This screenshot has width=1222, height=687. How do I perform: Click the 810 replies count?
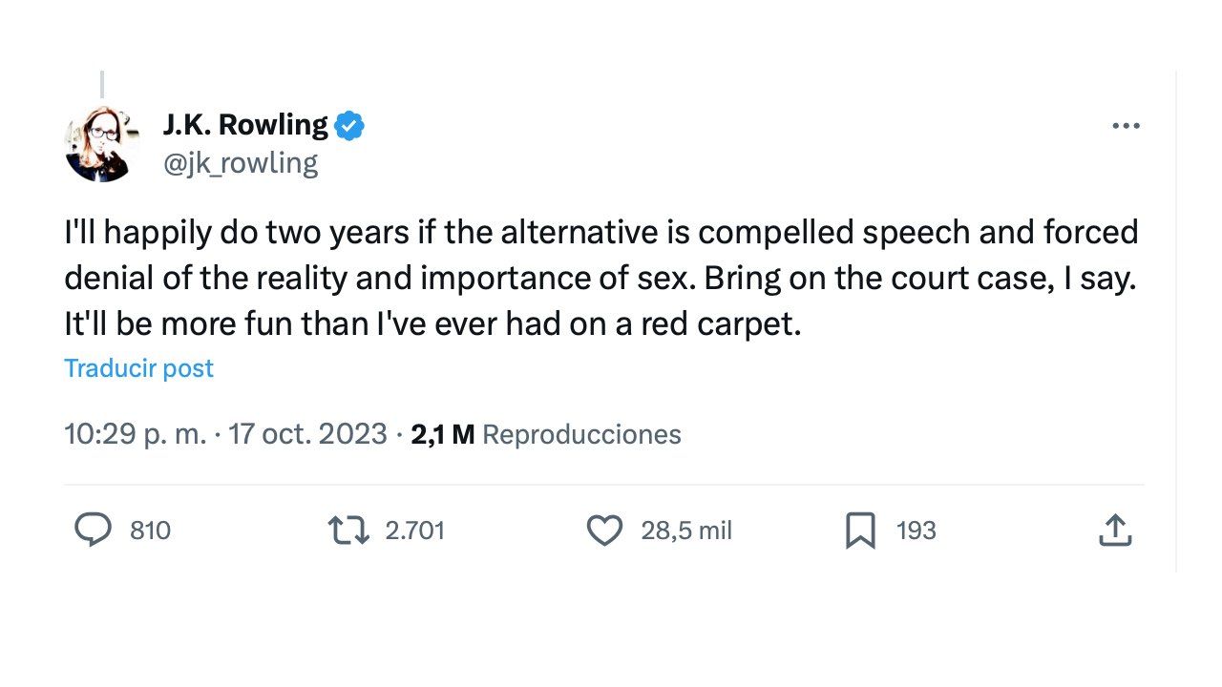click(x=150, y=531)
